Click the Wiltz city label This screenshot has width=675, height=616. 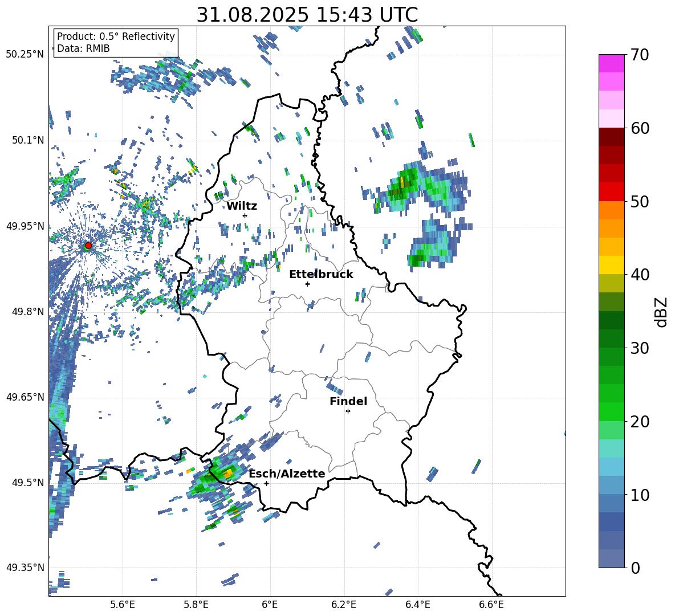(x=242, y=206)
